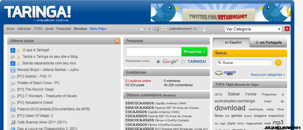Select the Google search radio button

point(158,62)
